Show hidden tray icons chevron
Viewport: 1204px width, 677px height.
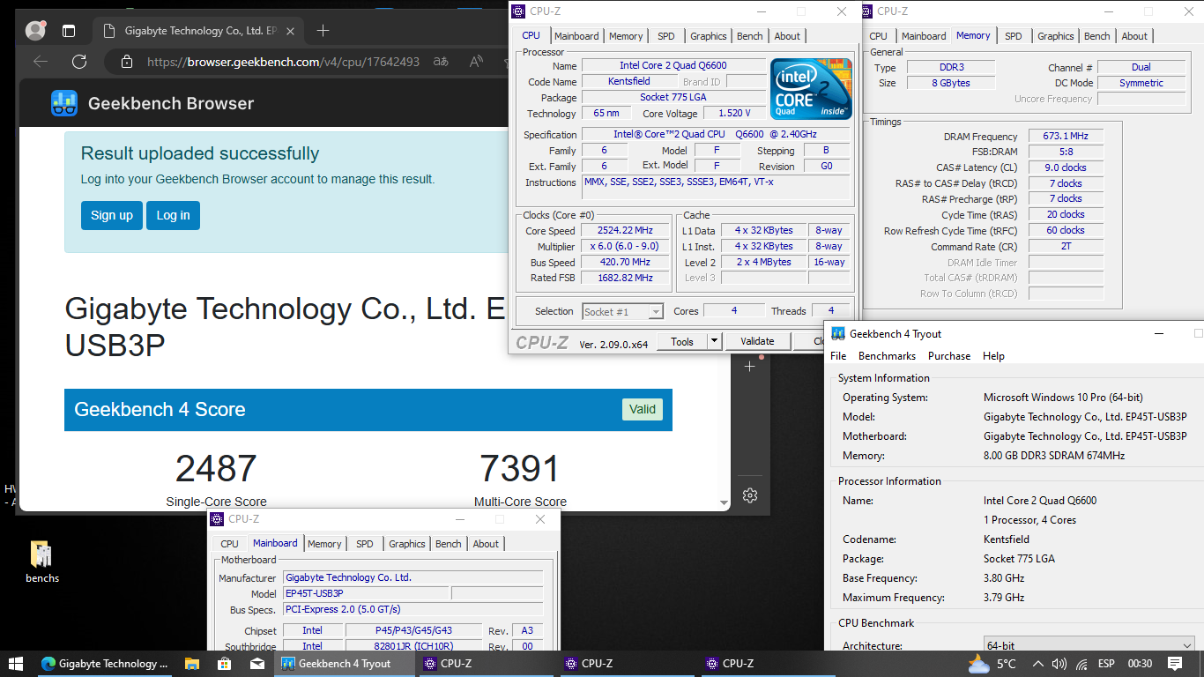coord(1037,664)
